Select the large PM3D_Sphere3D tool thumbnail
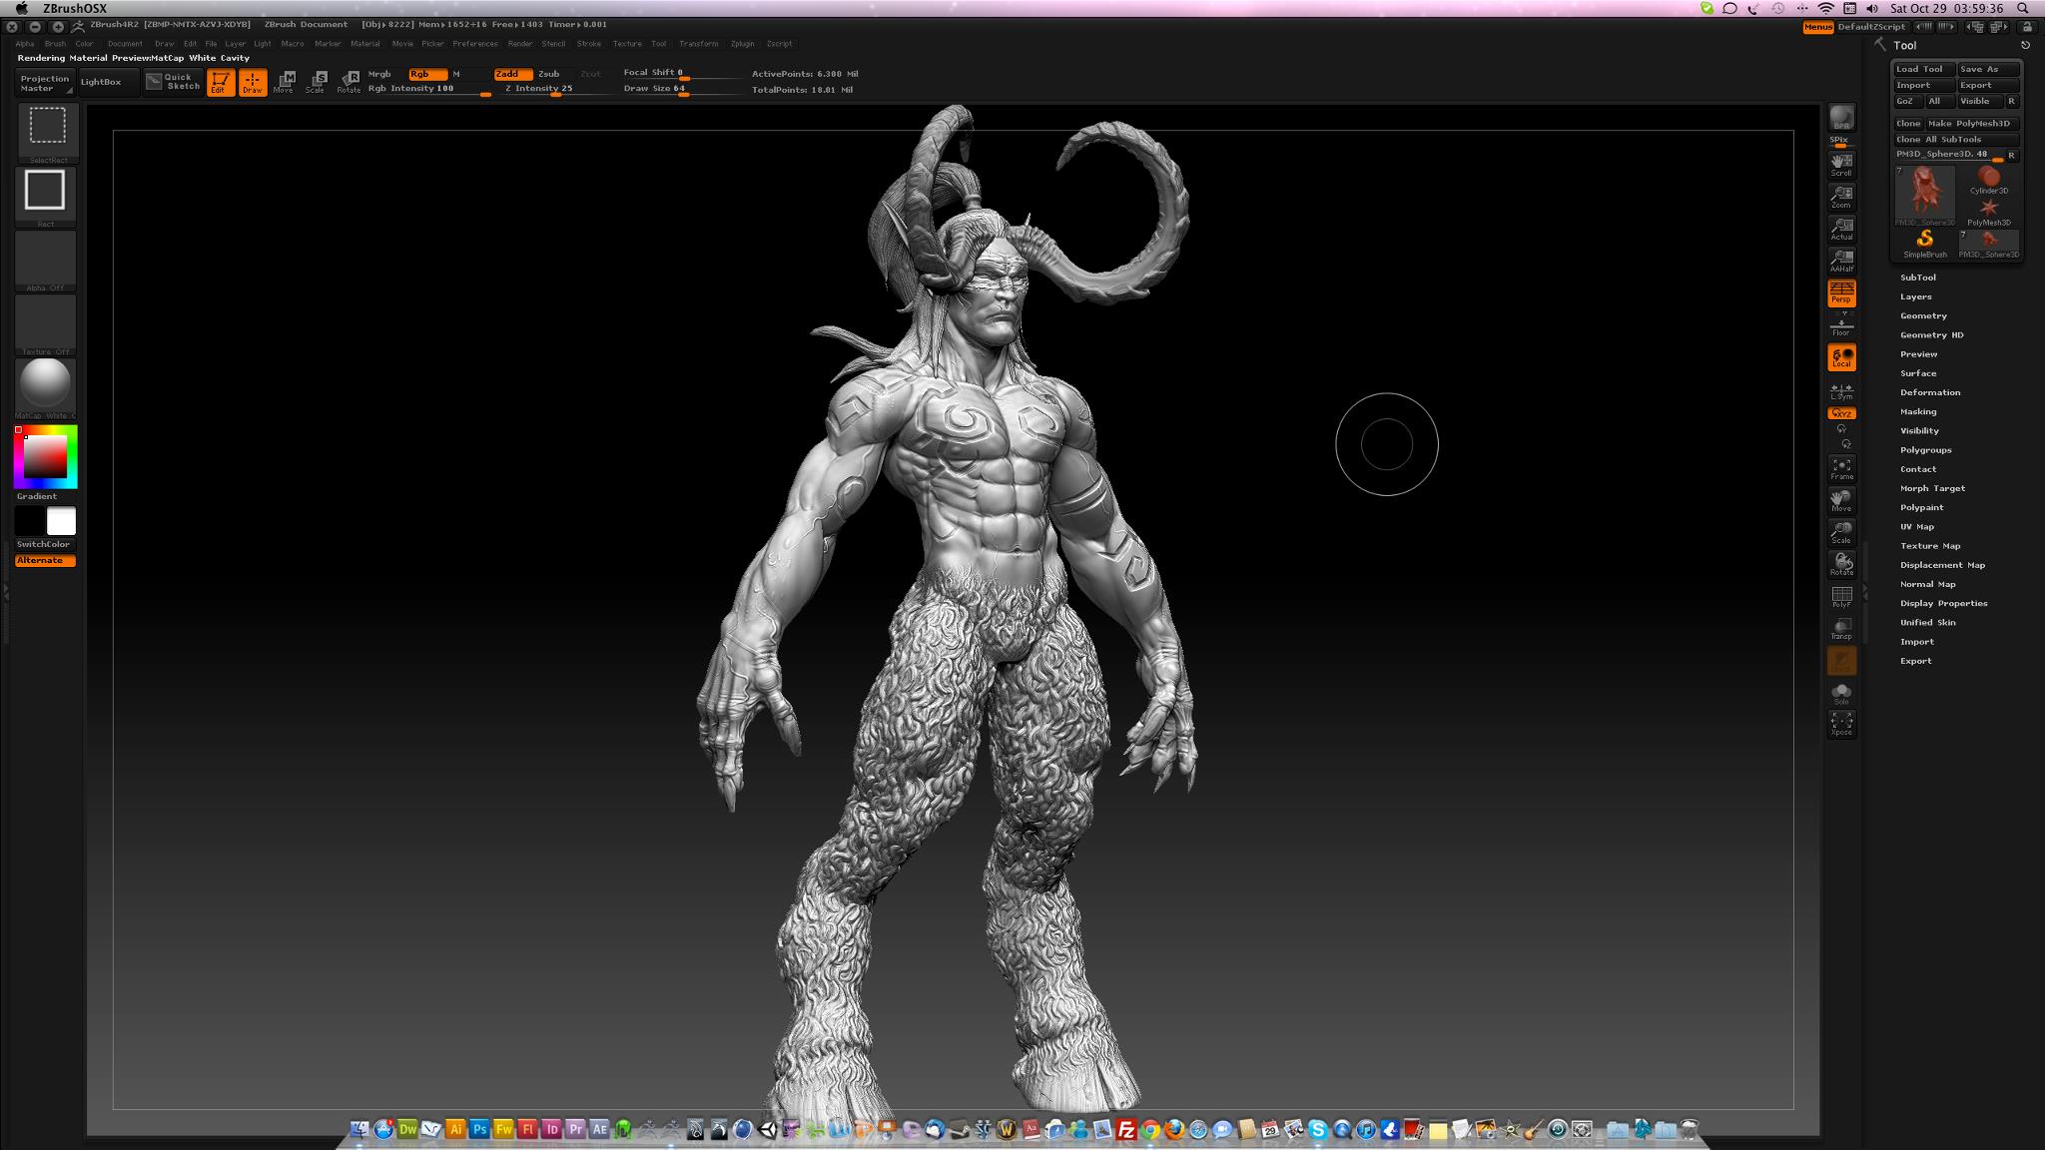This screenshot has width=2045, height=1150. (1925, 196)
